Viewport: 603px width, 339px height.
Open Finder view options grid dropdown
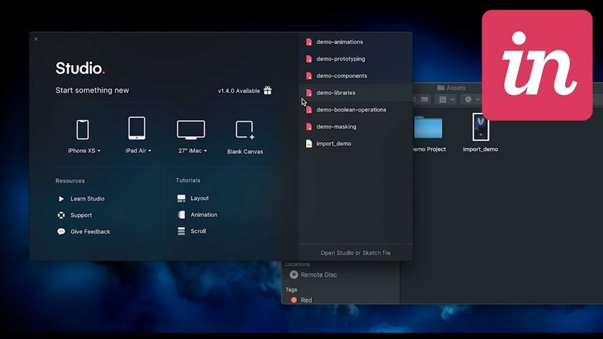(x=446, y=99)
